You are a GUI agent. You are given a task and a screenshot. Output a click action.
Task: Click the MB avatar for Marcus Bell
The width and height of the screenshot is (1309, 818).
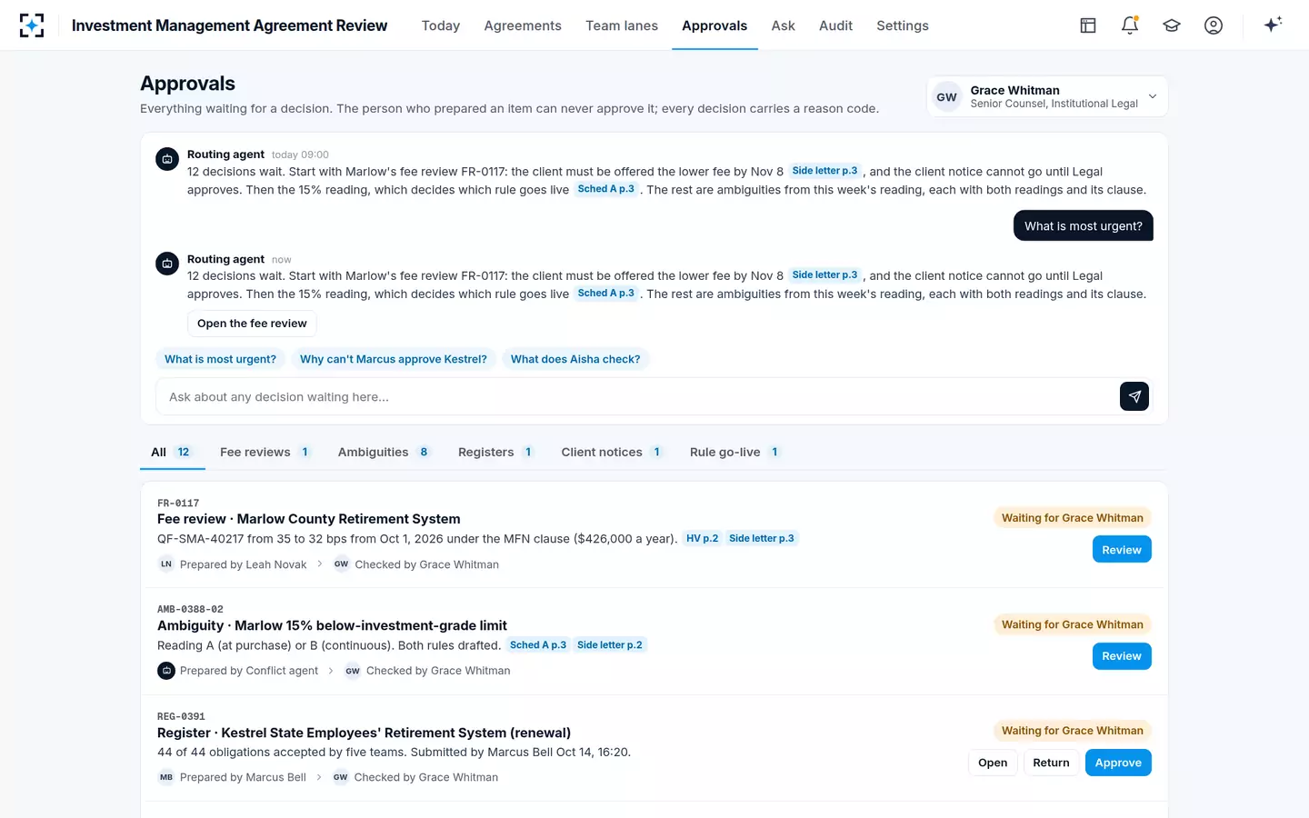[166, 777]
